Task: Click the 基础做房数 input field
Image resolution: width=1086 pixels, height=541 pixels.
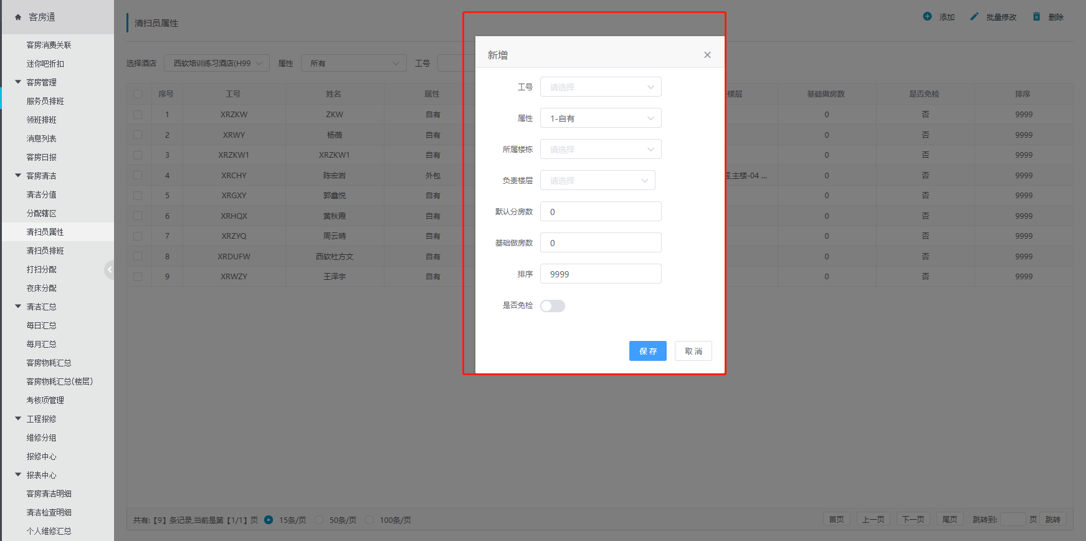Action: coord(601,242)
